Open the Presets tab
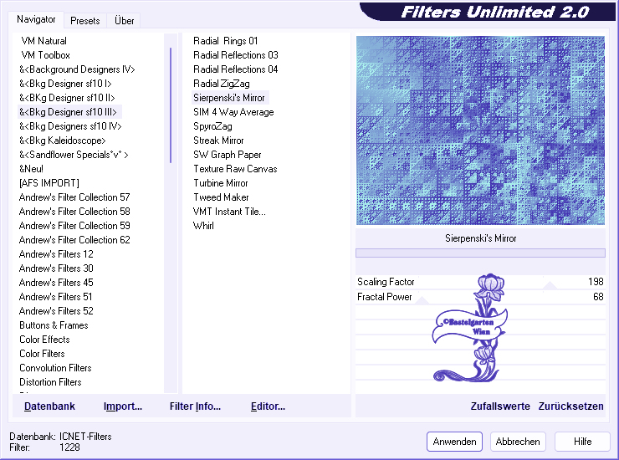Screen dimensions: 619x460 [x=84, y=21]
